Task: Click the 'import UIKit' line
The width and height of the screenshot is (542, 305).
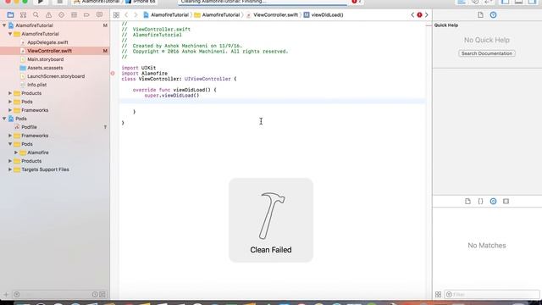Action: click(139, 68)
